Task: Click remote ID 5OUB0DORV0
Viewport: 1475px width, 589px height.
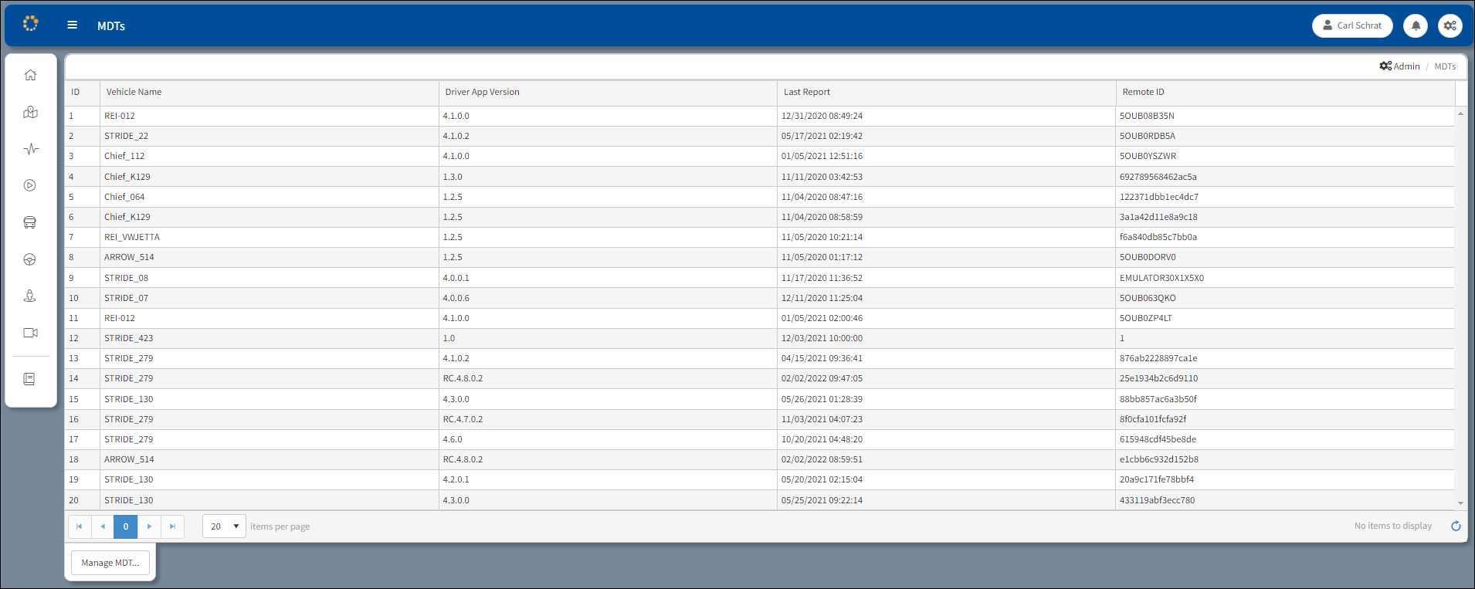Action: click(x=1148, y=257)
